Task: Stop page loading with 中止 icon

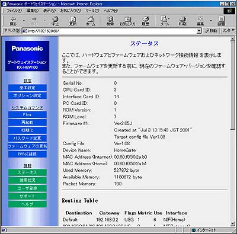Action: [55, 21]
